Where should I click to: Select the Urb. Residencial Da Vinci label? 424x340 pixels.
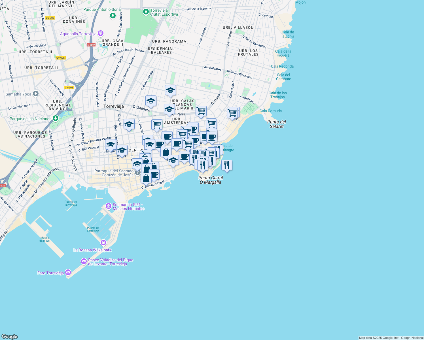pos(58,105)
